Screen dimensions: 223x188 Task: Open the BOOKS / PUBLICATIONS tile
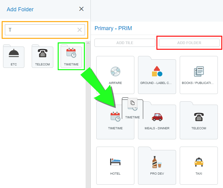[199, 75]
